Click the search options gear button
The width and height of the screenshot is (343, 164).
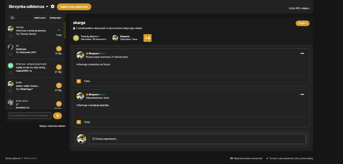(x=58, y=116)
